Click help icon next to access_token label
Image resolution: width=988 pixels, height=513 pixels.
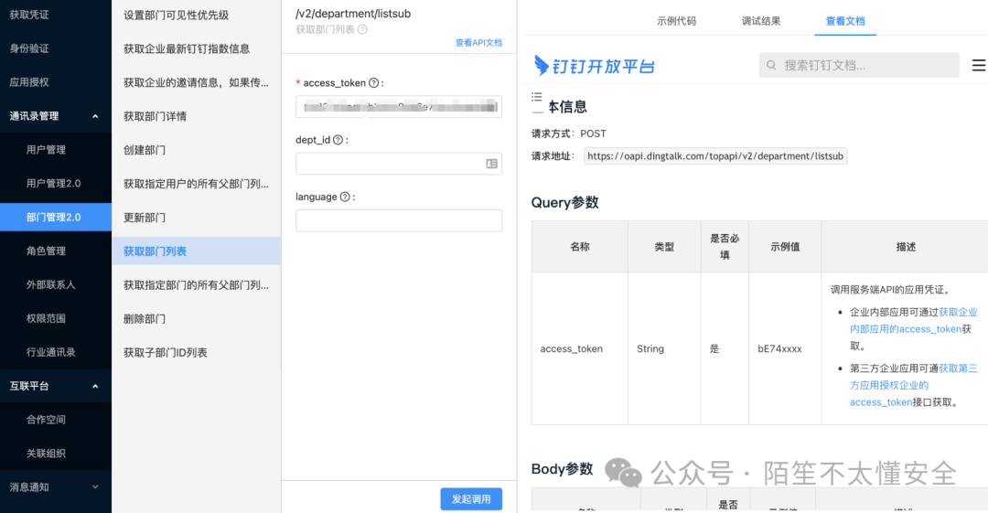[x=373, y=82]
